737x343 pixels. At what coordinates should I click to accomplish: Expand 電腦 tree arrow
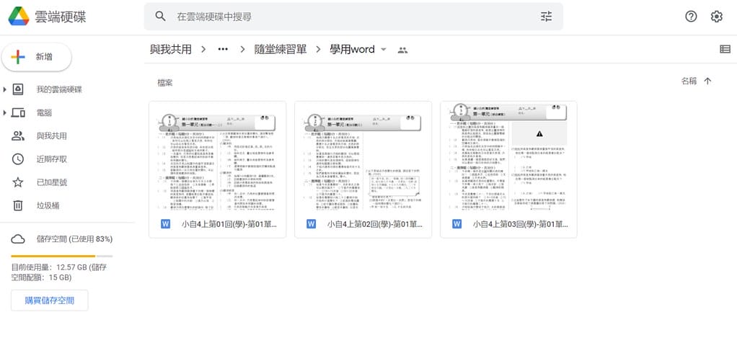click(5, 112)
